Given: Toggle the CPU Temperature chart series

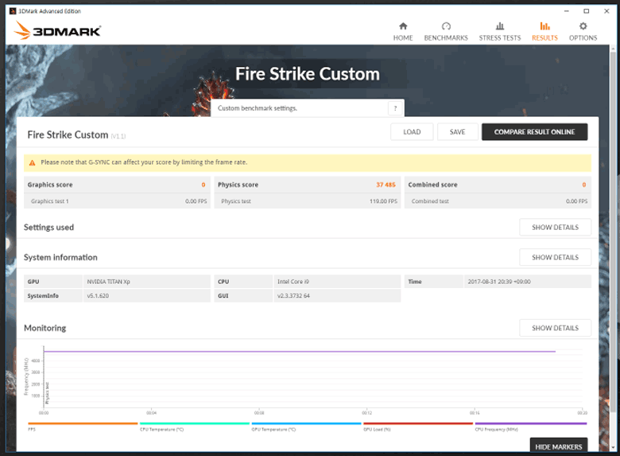Looking at the screenshot, I should (161, 429).
